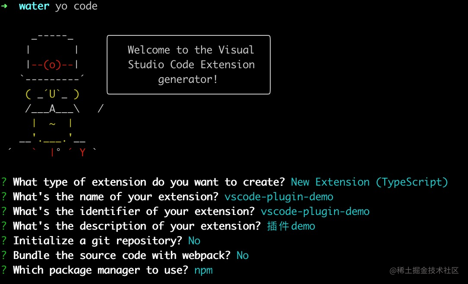The image size is (468, 284).
Task: Click the vscode-plugin-demo extension name answer
Action: 278,196
